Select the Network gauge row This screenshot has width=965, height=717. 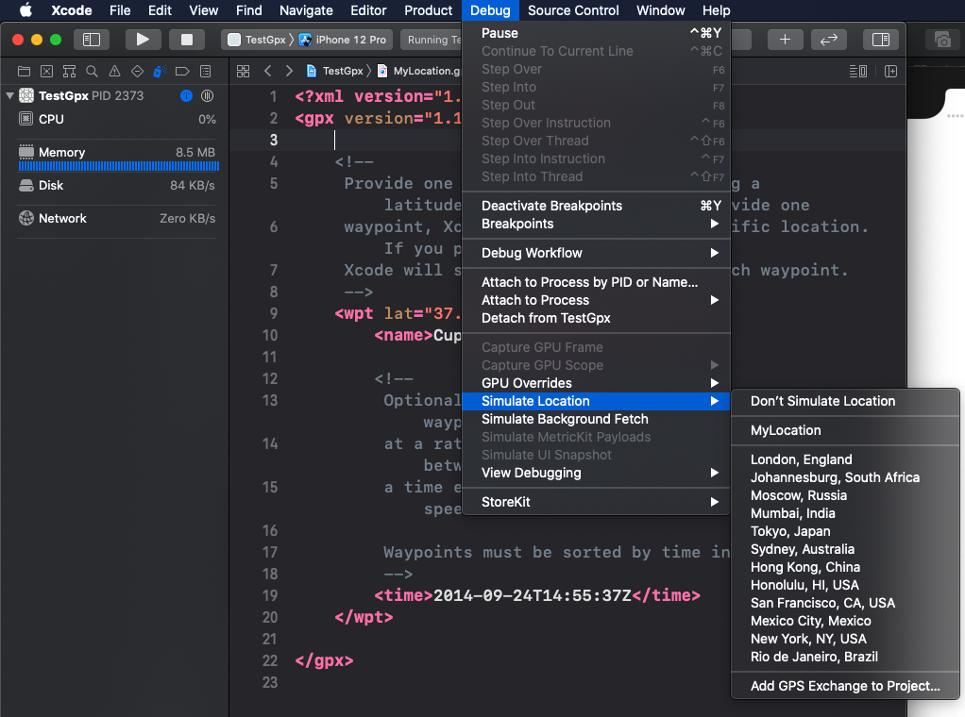(117, 218)
